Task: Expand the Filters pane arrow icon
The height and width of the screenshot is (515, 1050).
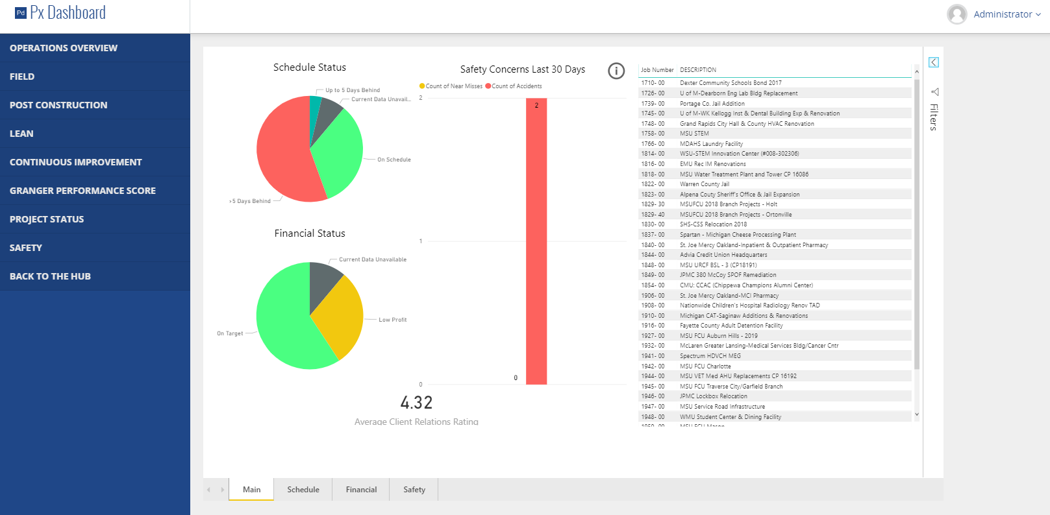Action: 934,62
